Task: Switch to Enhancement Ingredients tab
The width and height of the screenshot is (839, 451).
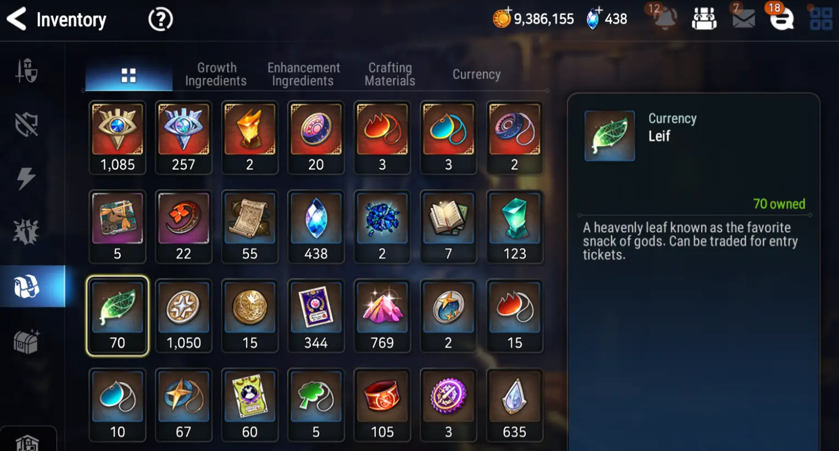Action: [x=303, y=74]
